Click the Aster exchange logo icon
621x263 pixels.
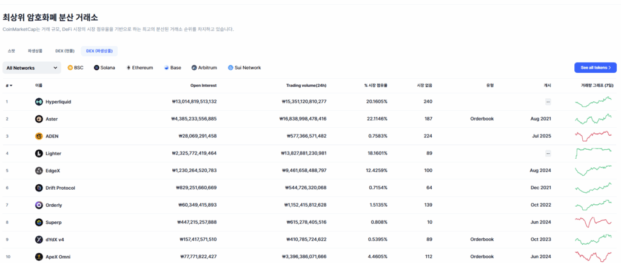coord(39,119)
